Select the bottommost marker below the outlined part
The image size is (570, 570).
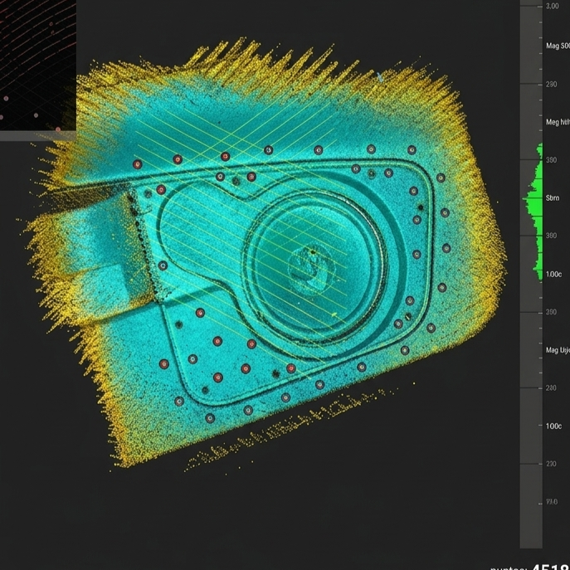210,418
